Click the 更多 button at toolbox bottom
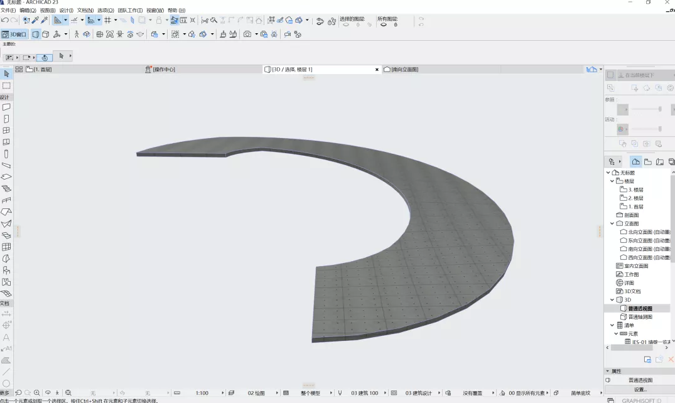675x403 pixels. pos(5,393)
